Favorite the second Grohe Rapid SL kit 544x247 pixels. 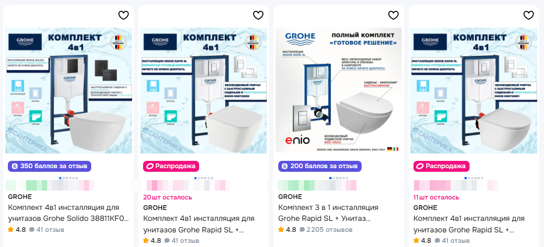click(258, 15)
